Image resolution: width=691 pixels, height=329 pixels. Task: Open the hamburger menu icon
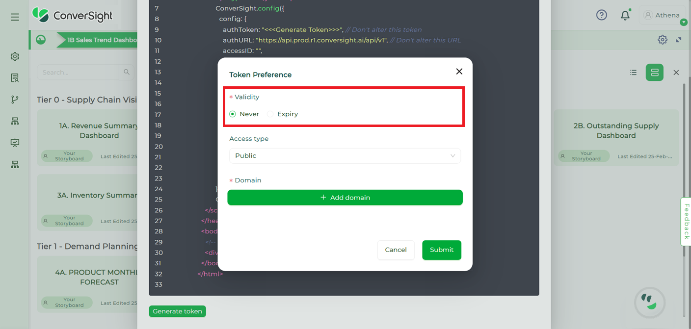tap(15, 17)
